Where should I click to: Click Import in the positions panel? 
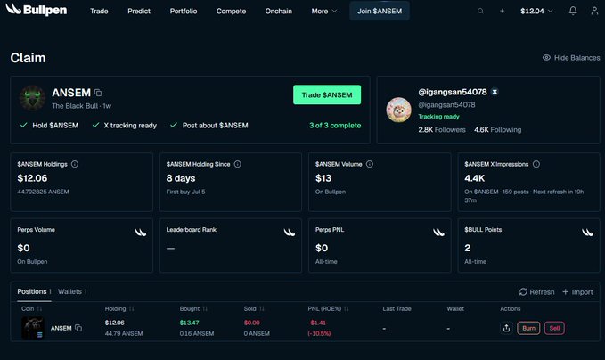[x=577, y=292]
